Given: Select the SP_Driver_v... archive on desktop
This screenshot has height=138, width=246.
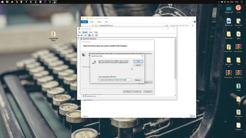Looking at the screenshot, I should click(x=238, y=74).
